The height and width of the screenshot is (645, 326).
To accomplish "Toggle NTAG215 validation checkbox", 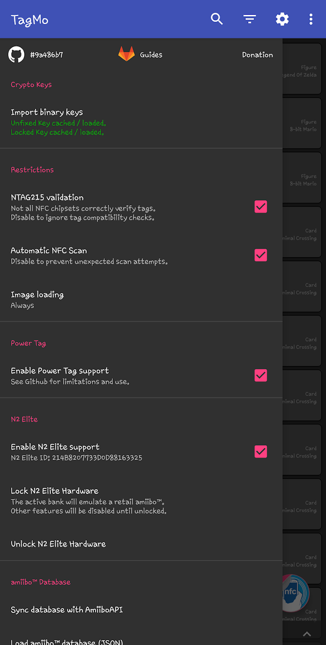I will 261,206.
